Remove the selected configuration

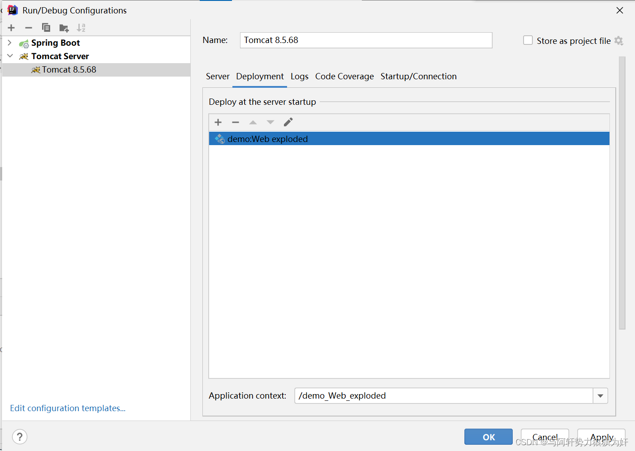(28, 27)
